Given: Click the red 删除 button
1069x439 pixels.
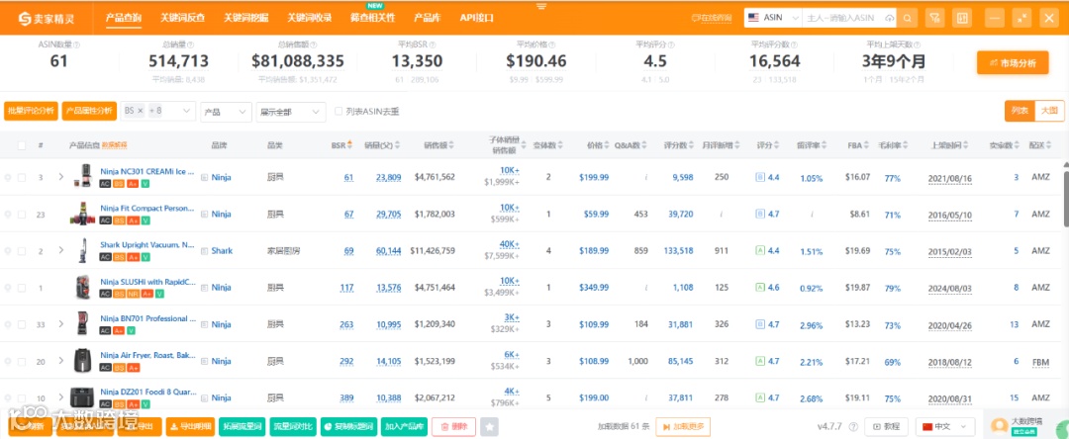Looking at the screenshot, I should coord(453,427).
